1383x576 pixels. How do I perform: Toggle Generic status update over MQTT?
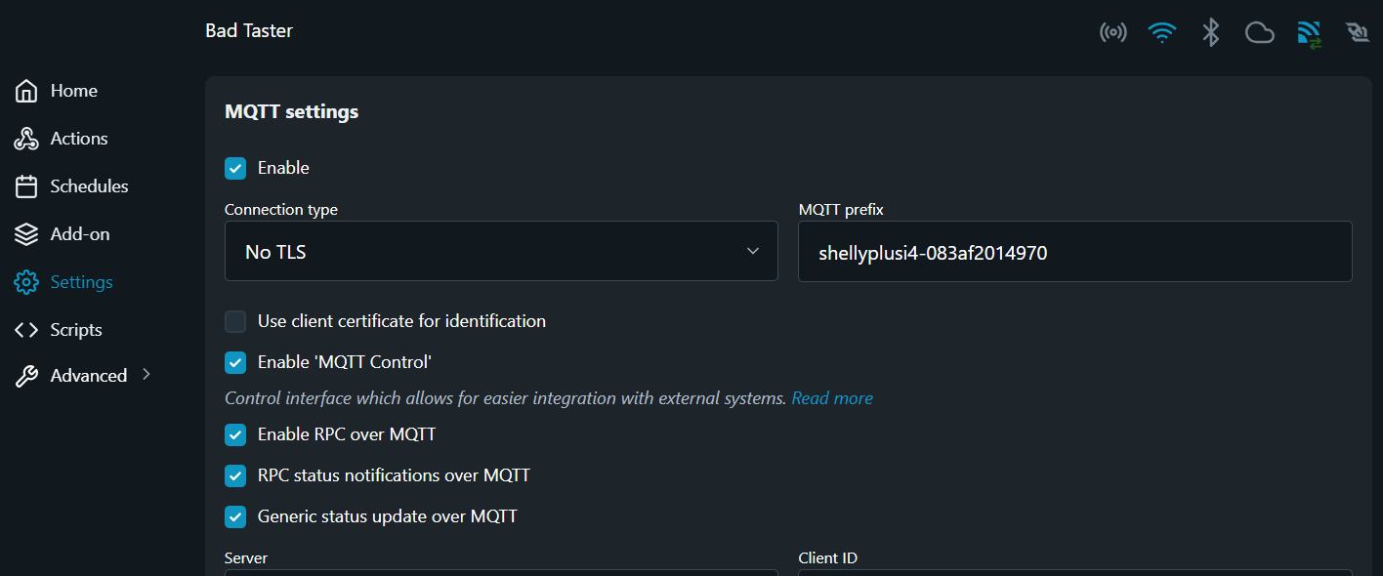pyautogui.click(x=235, y=516)
